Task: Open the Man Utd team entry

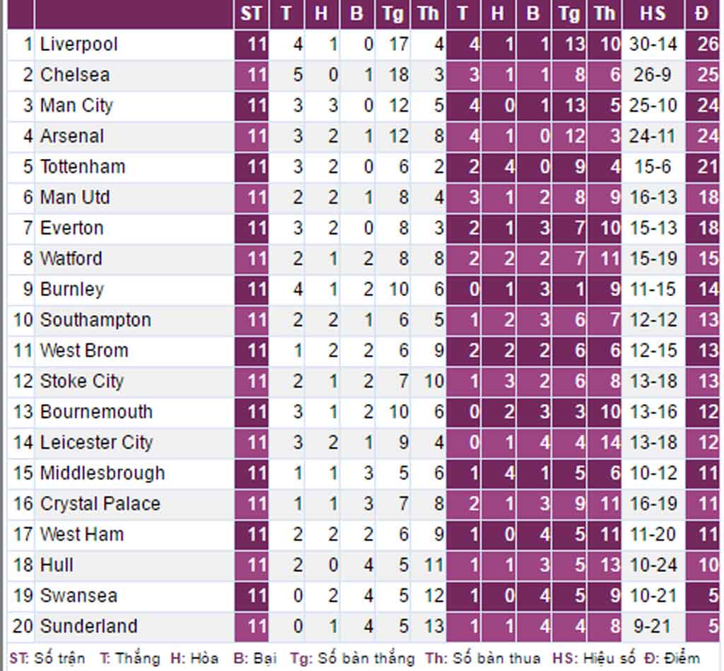Action: tap(75, 197)
